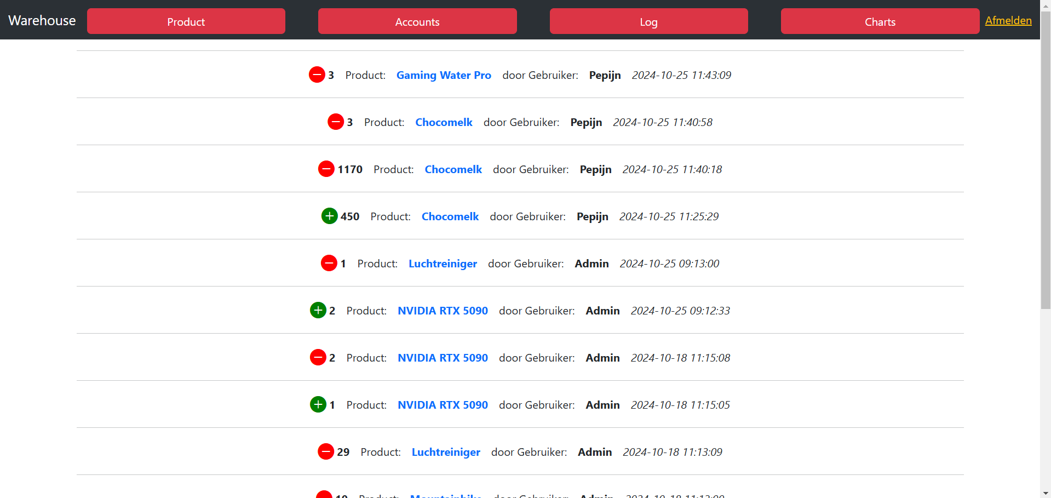Open Chocomelk link in the 450 entry
Viewport: 1051px width, 498px height.
point(450,216)
